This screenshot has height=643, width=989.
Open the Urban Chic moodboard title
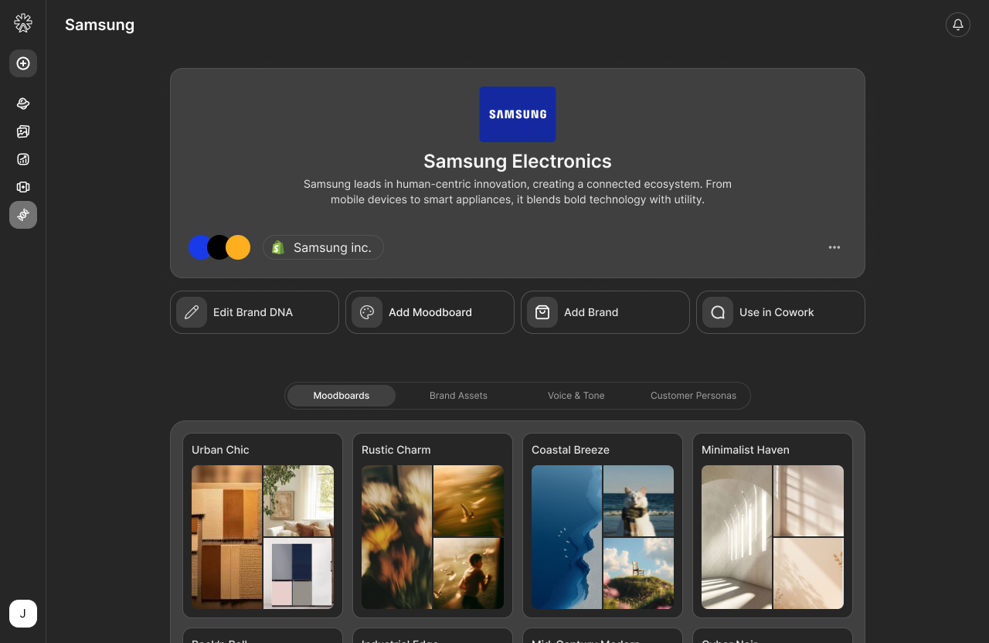click(220, 450)
